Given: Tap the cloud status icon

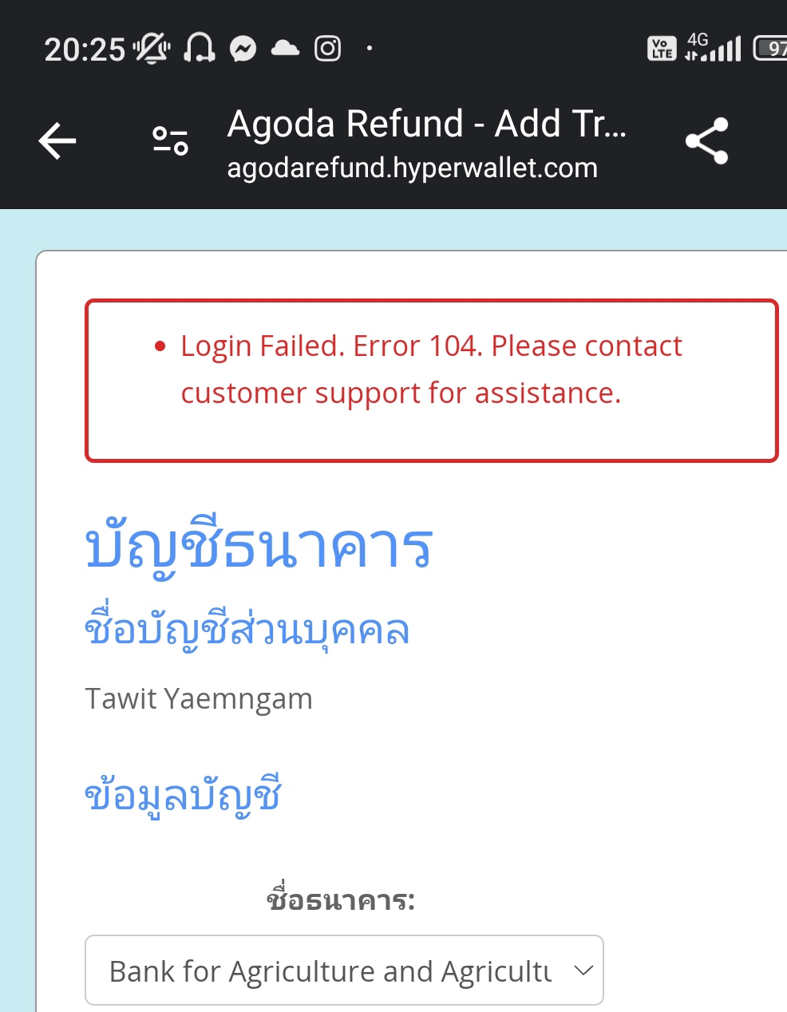Looking at the screenshot, I should [285, 49].
